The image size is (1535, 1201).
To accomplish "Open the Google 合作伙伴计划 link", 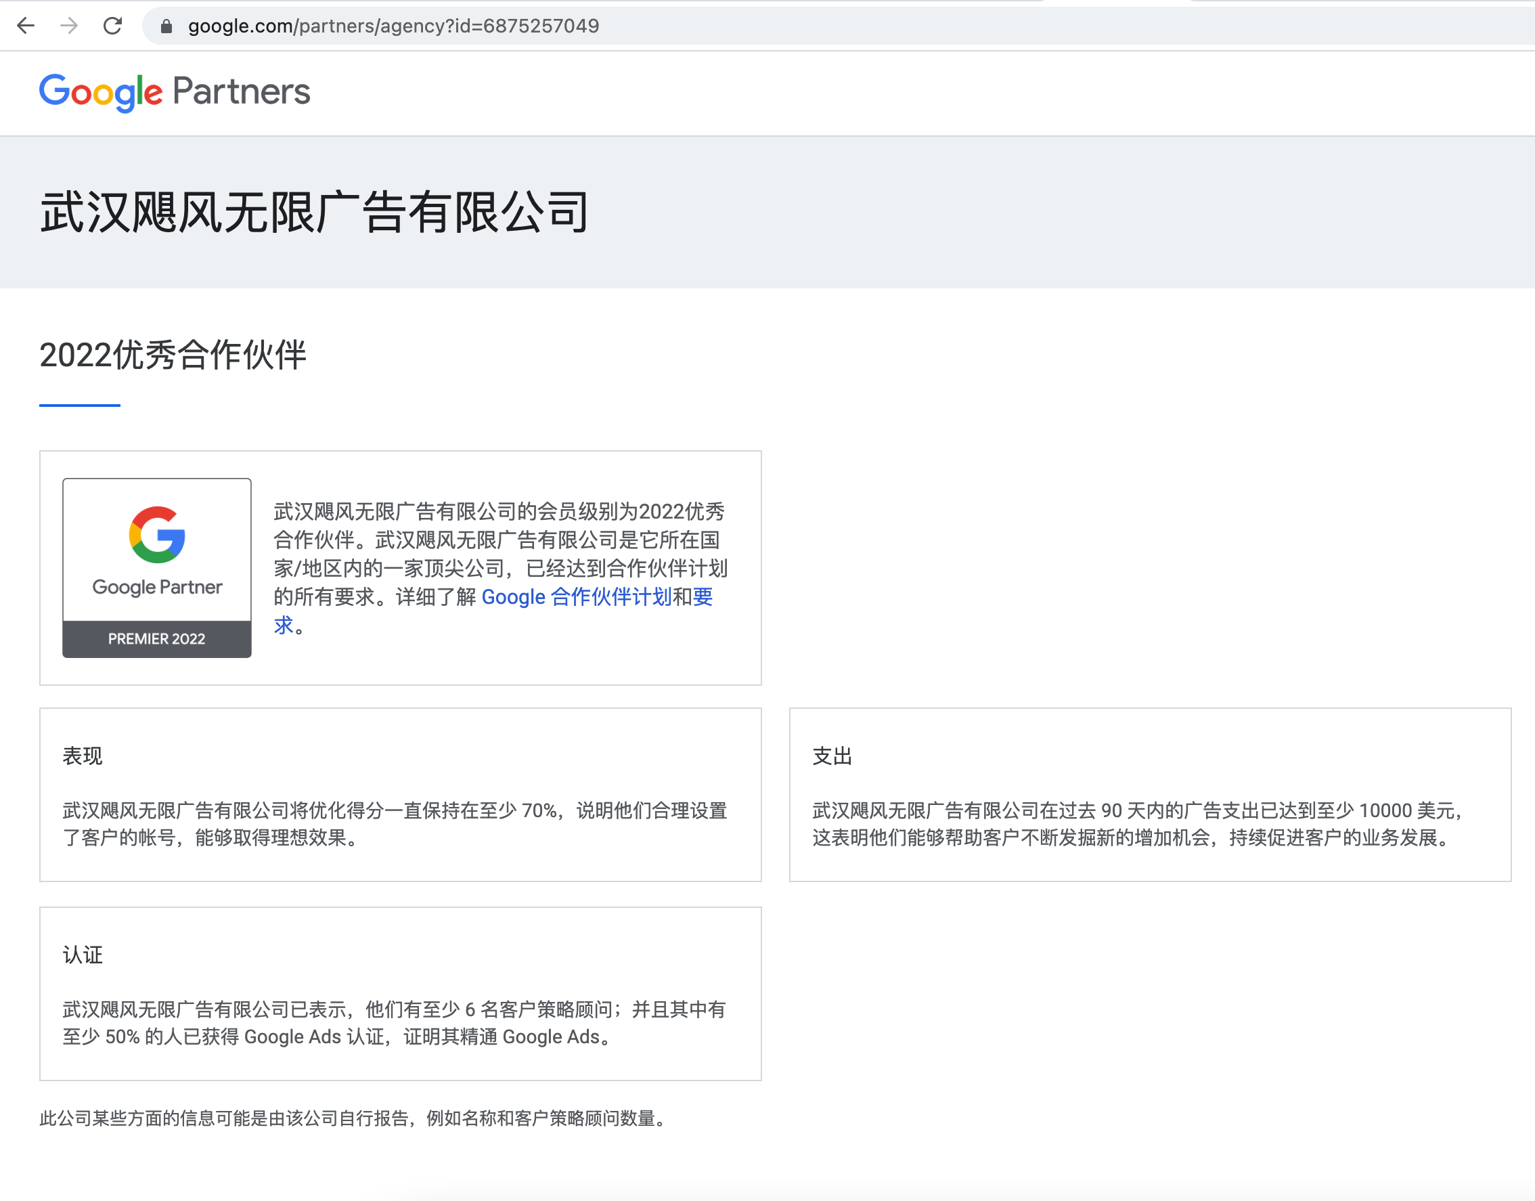I will pos(577,597).
